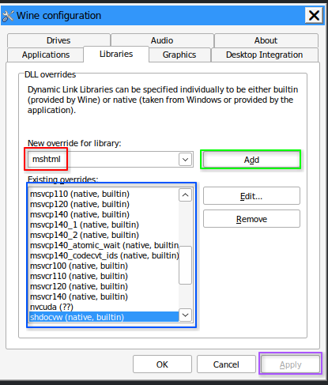Close the Wine configuration window
The width and height of the screenshot is (328, 385).
314,15
